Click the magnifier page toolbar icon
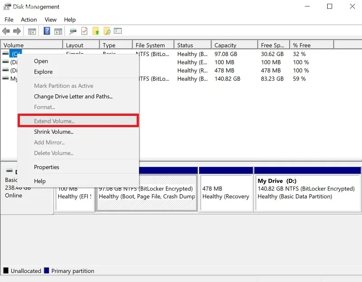The image size is (362, 282). coord(107,31)
